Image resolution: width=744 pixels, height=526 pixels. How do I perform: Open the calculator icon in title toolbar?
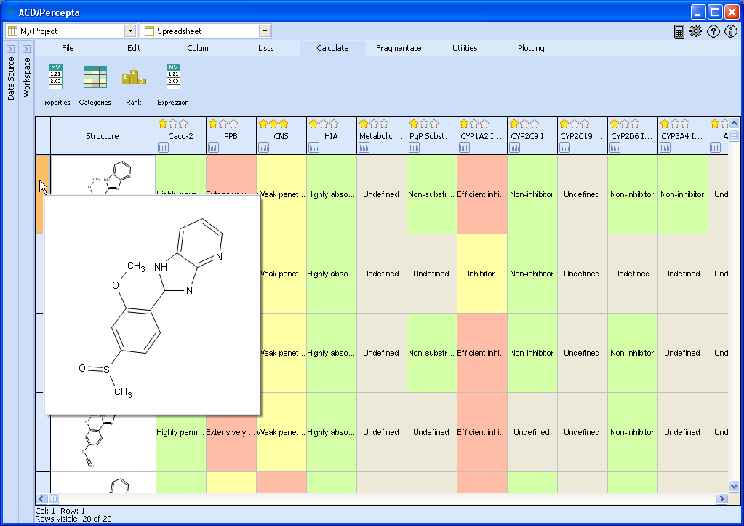pos(679,31)
